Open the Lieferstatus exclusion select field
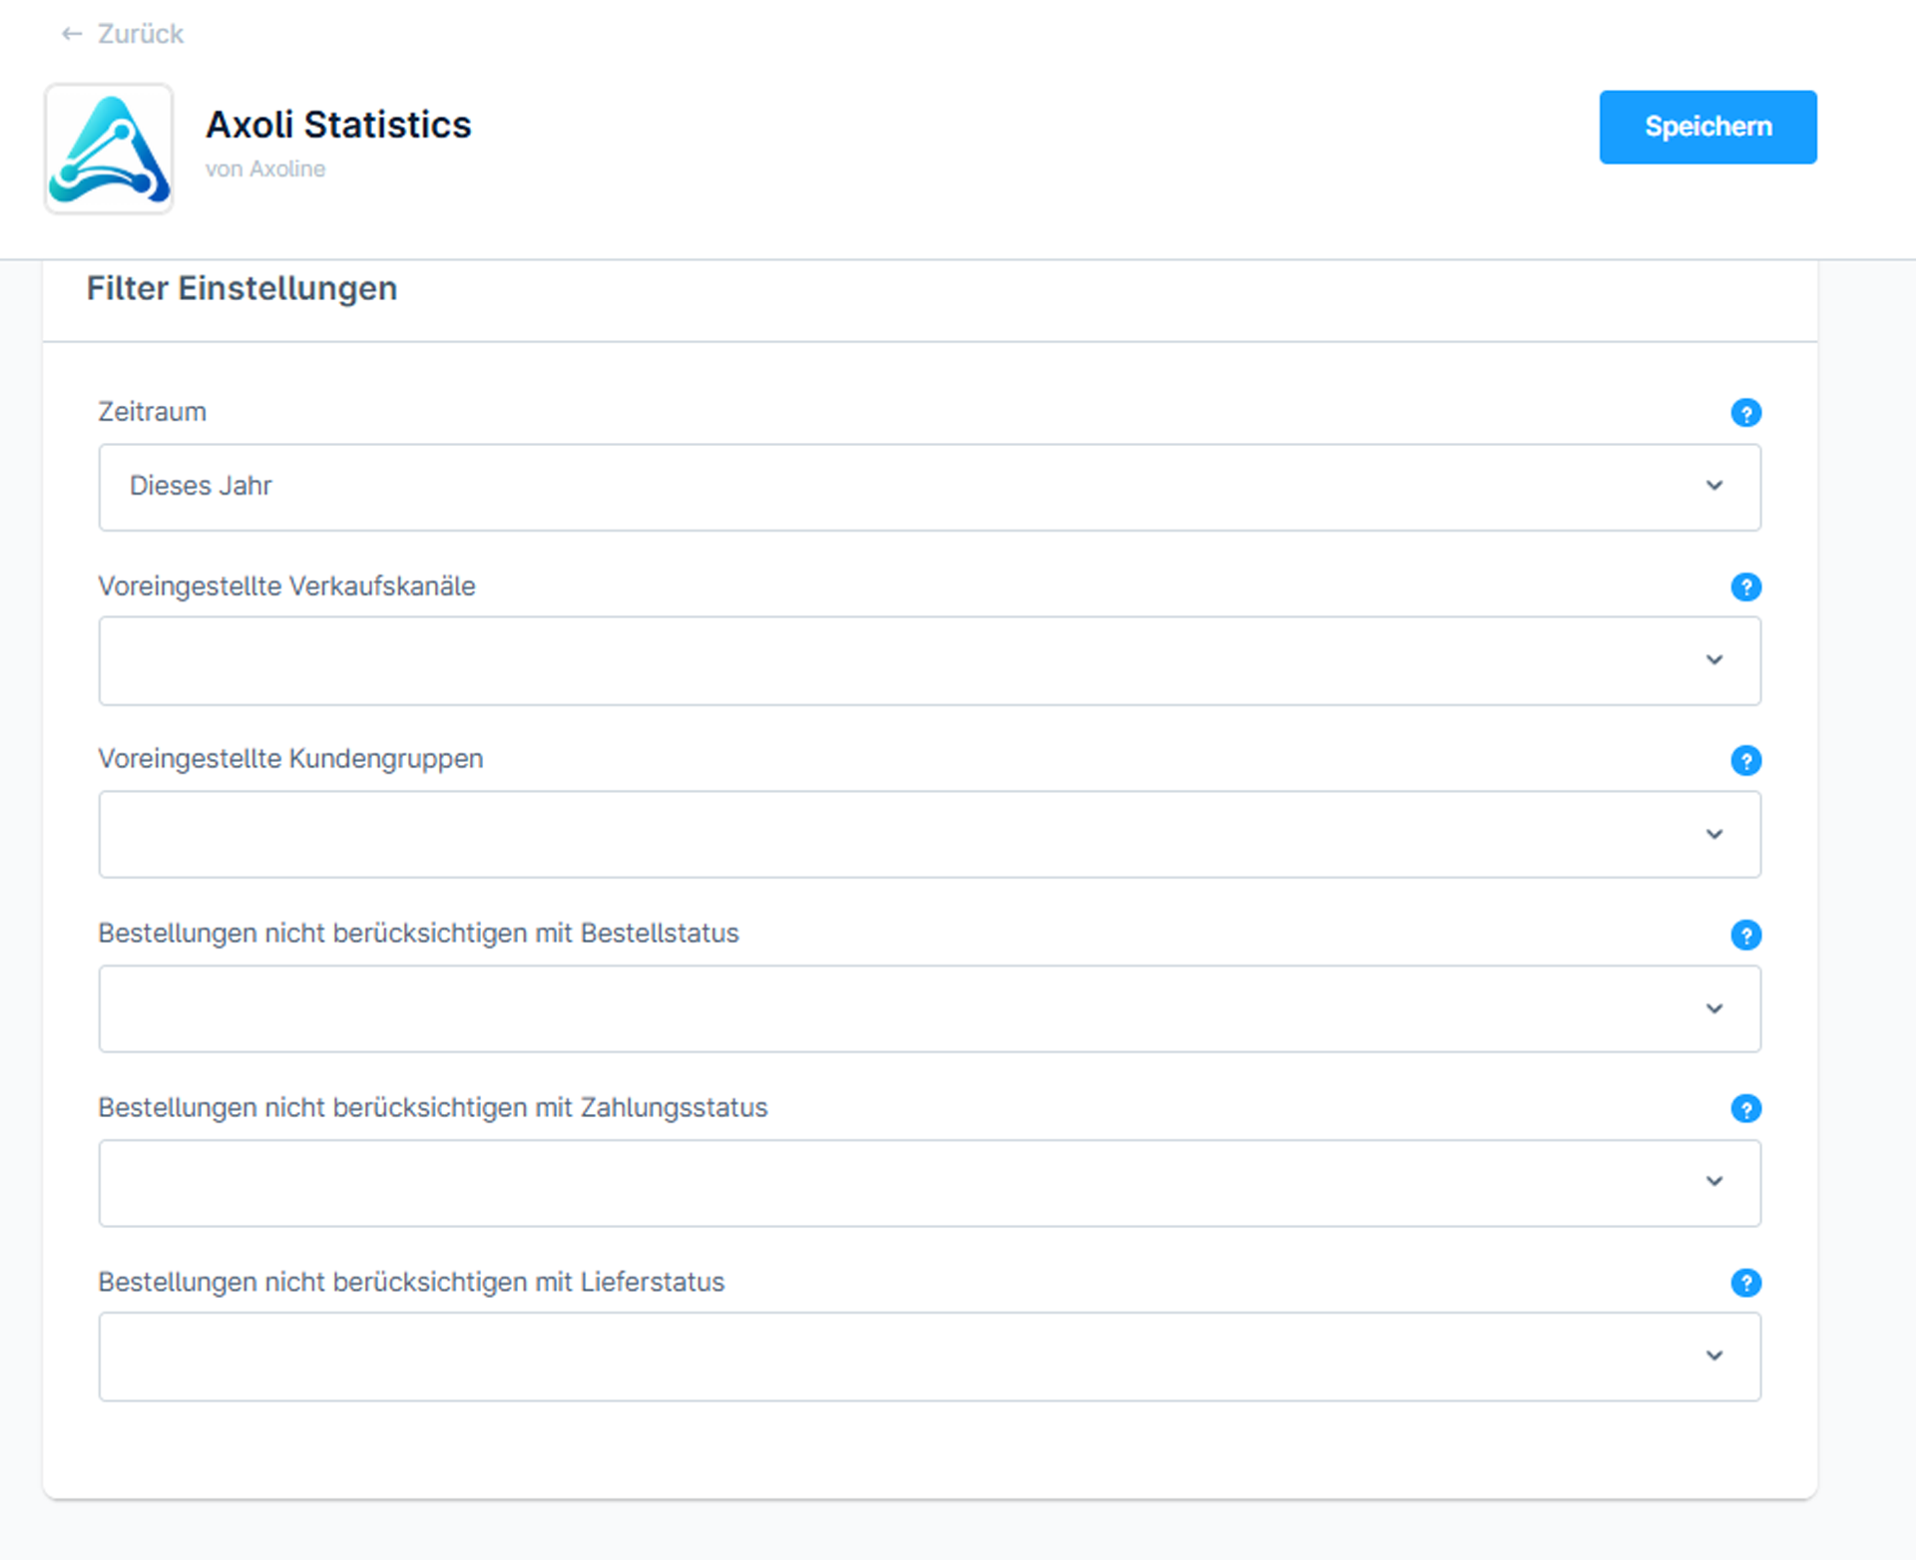This screenshot has width=1916, height=1560. (x=929, y=1357)
